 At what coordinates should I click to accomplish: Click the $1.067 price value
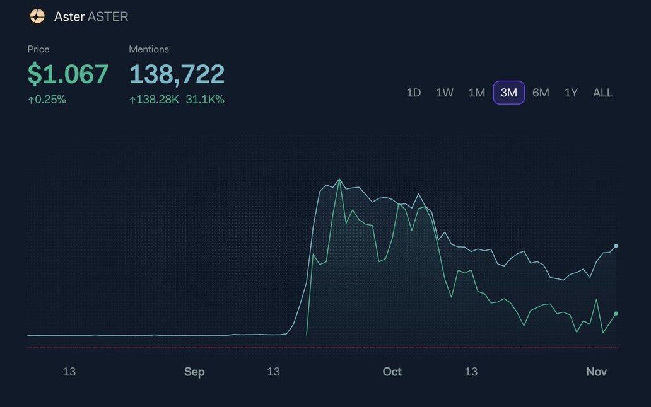[68, 74]
